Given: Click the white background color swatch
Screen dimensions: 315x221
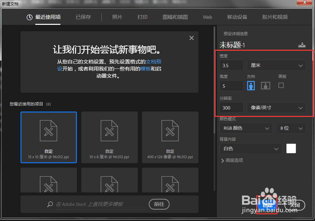Looking at the screenshot, I should tap(291, 148).
